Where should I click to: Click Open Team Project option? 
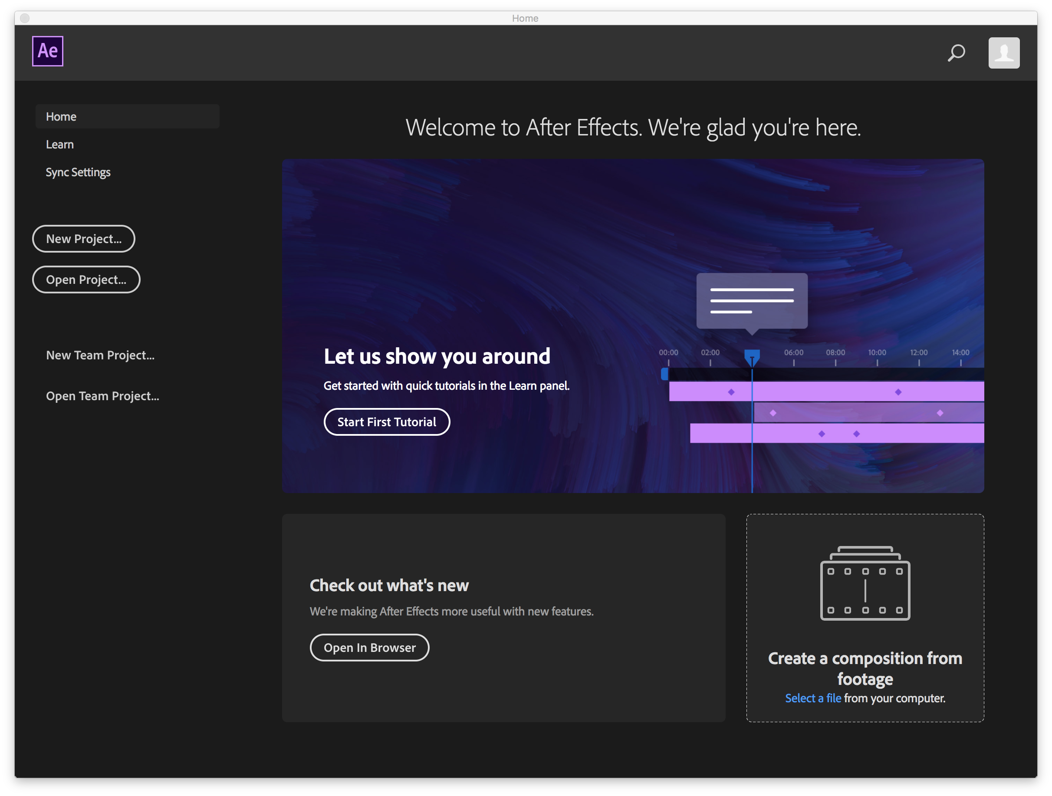click(102, 395)
